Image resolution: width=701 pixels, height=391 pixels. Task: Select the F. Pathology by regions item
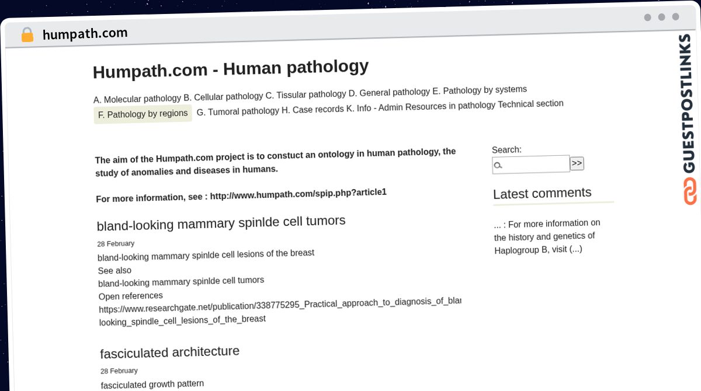[143, 114]
